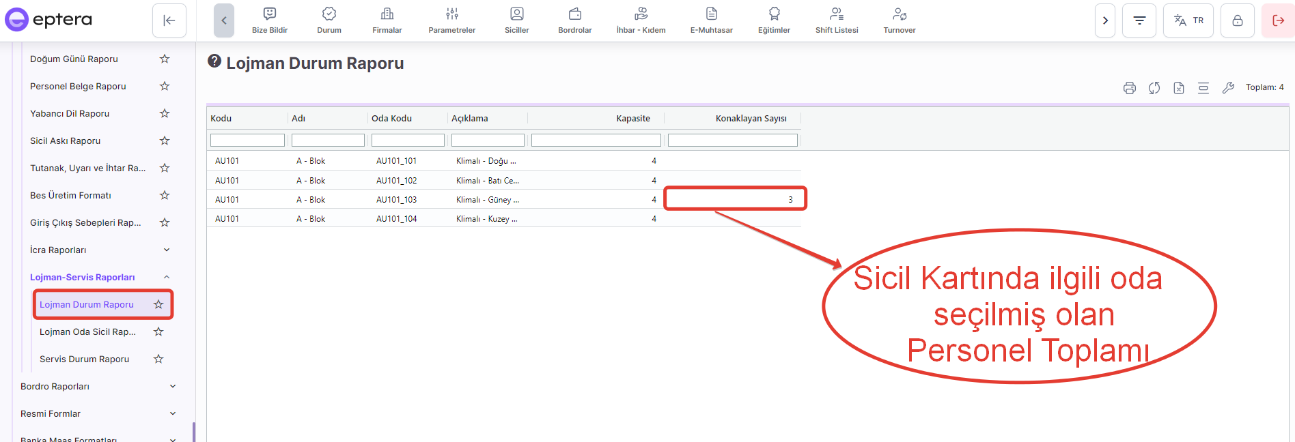Image resolution: width=1295 pixels, height=442 pixels.
Task: Open the filter icon in the top bar
Action: (1139, 20)
